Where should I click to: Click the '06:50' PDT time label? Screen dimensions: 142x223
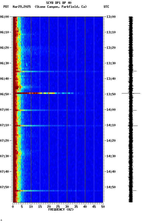pyautogui.click(x=4, y=94)
